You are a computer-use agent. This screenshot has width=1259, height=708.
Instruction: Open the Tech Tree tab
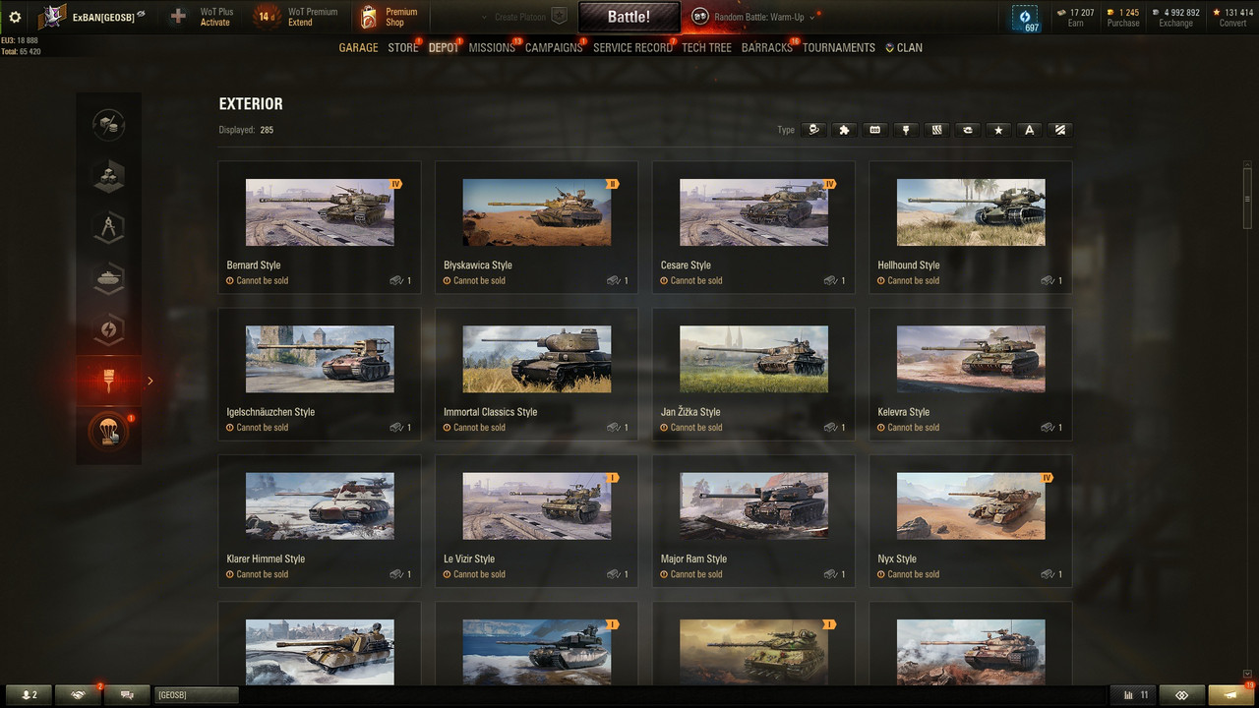click(x=706, y=47)
